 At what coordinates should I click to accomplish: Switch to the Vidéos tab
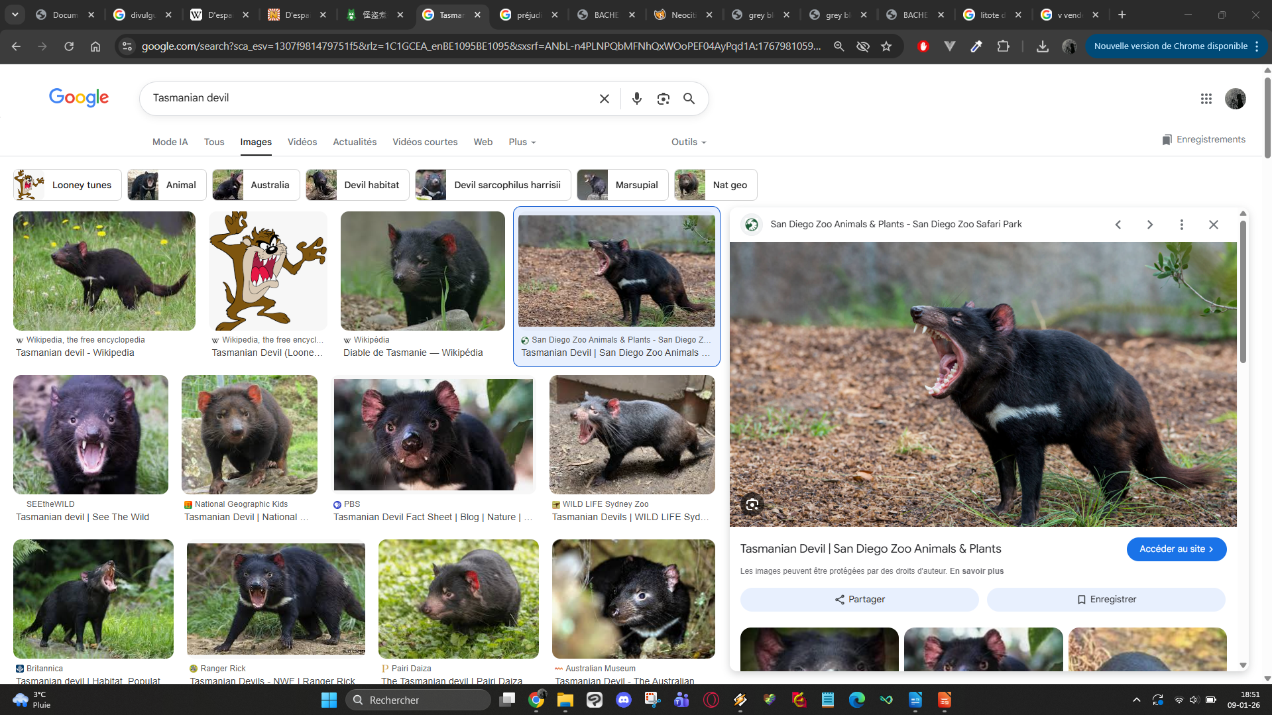(302, 142)
